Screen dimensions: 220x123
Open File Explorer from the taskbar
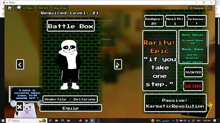pos(56,121)
